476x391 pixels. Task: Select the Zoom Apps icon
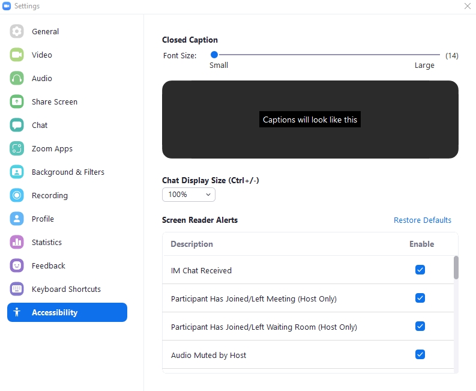pos(17,149)
